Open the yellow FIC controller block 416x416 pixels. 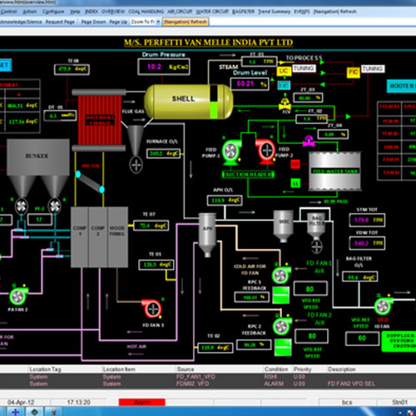coord(353,72)
